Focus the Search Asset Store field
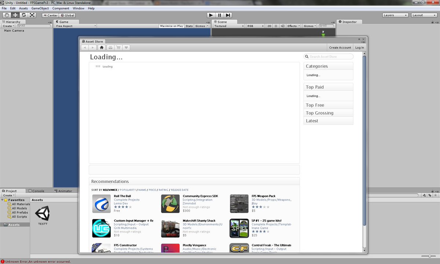Viewport: 440px width, 264px height. point(329,57)
